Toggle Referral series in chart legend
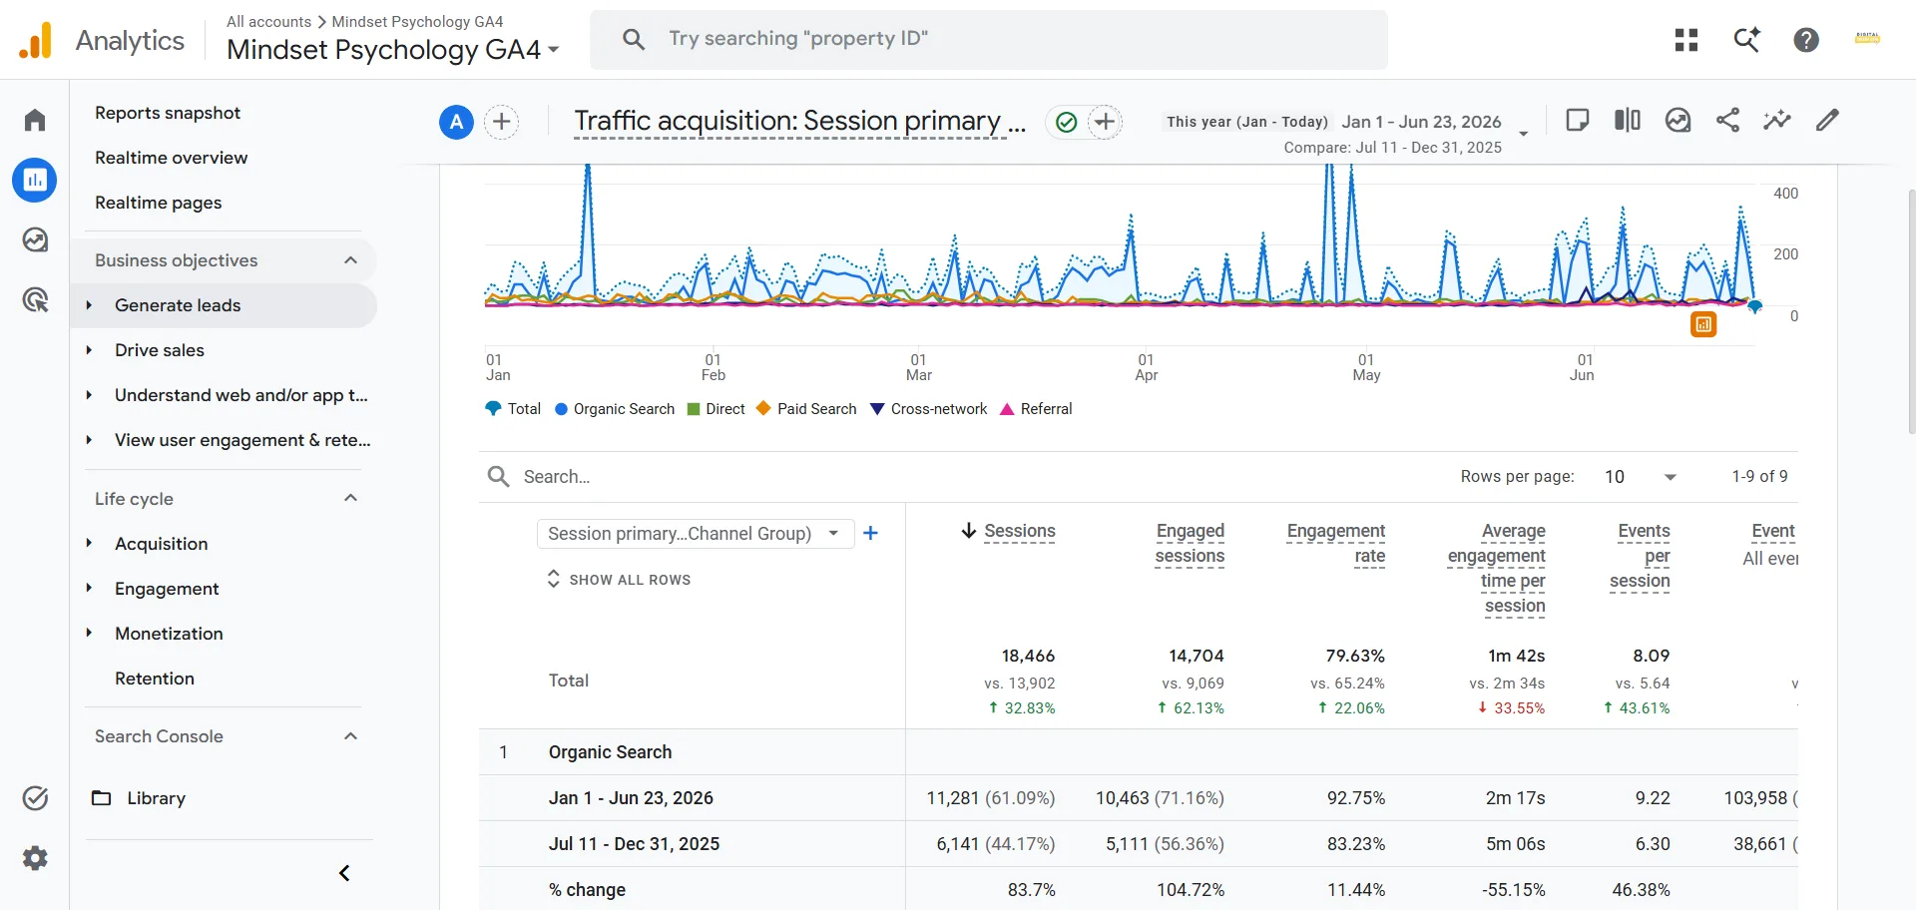This screenshot has height=910, width=1916. [x=1036, y=409]
